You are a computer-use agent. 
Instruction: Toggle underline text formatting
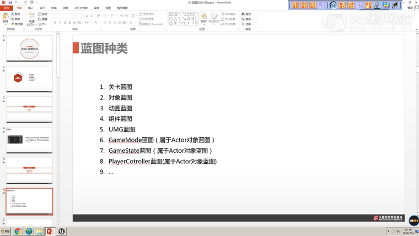pos(65,23)
